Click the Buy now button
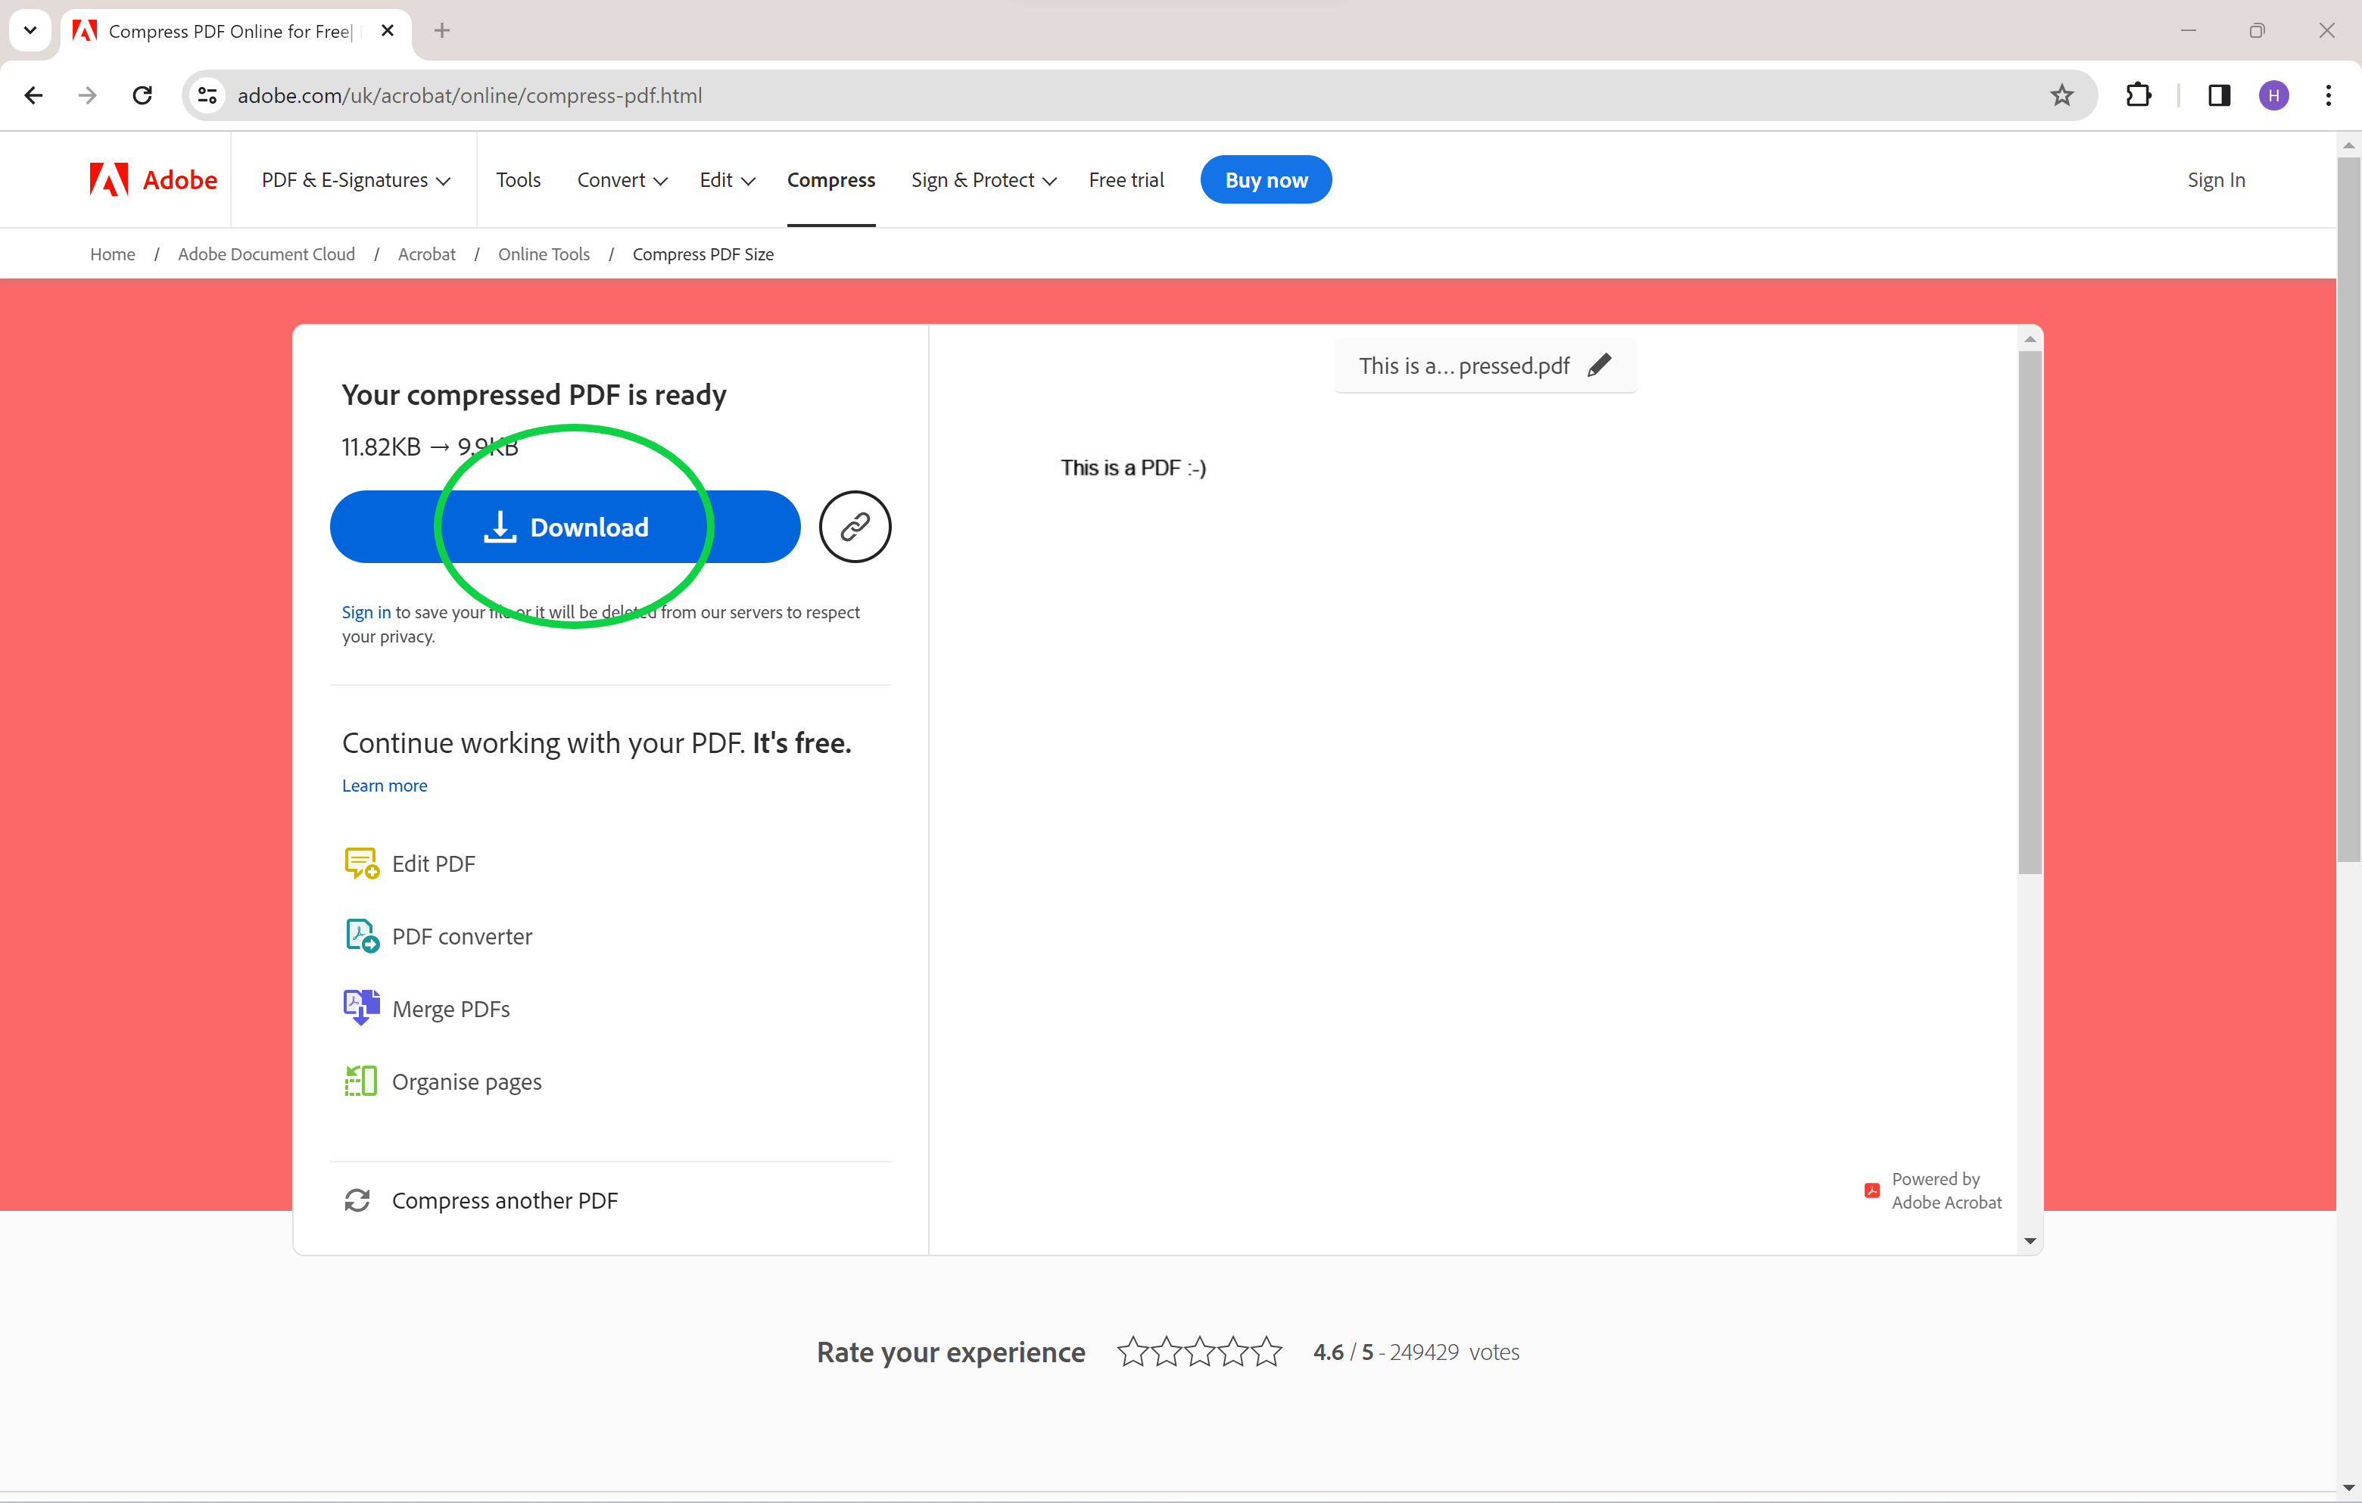This screenshot has height=1503, width=2362. pos(1265,180)
